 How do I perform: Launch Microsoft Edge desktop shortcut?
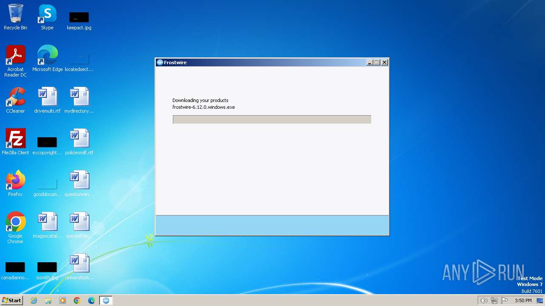tap(47, 58)
